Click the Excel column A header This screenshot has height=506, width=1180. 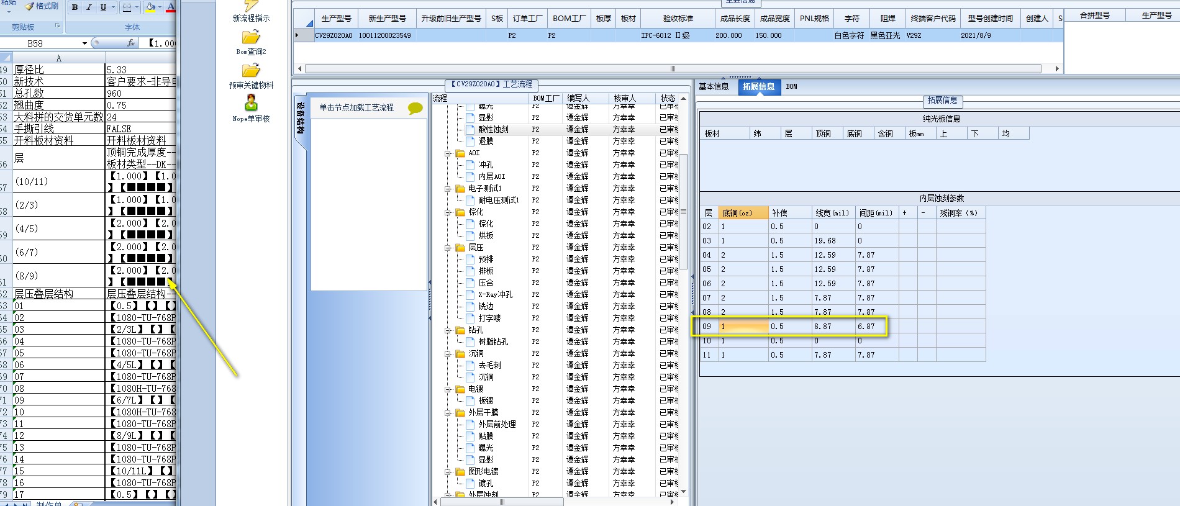click(59, 58)
